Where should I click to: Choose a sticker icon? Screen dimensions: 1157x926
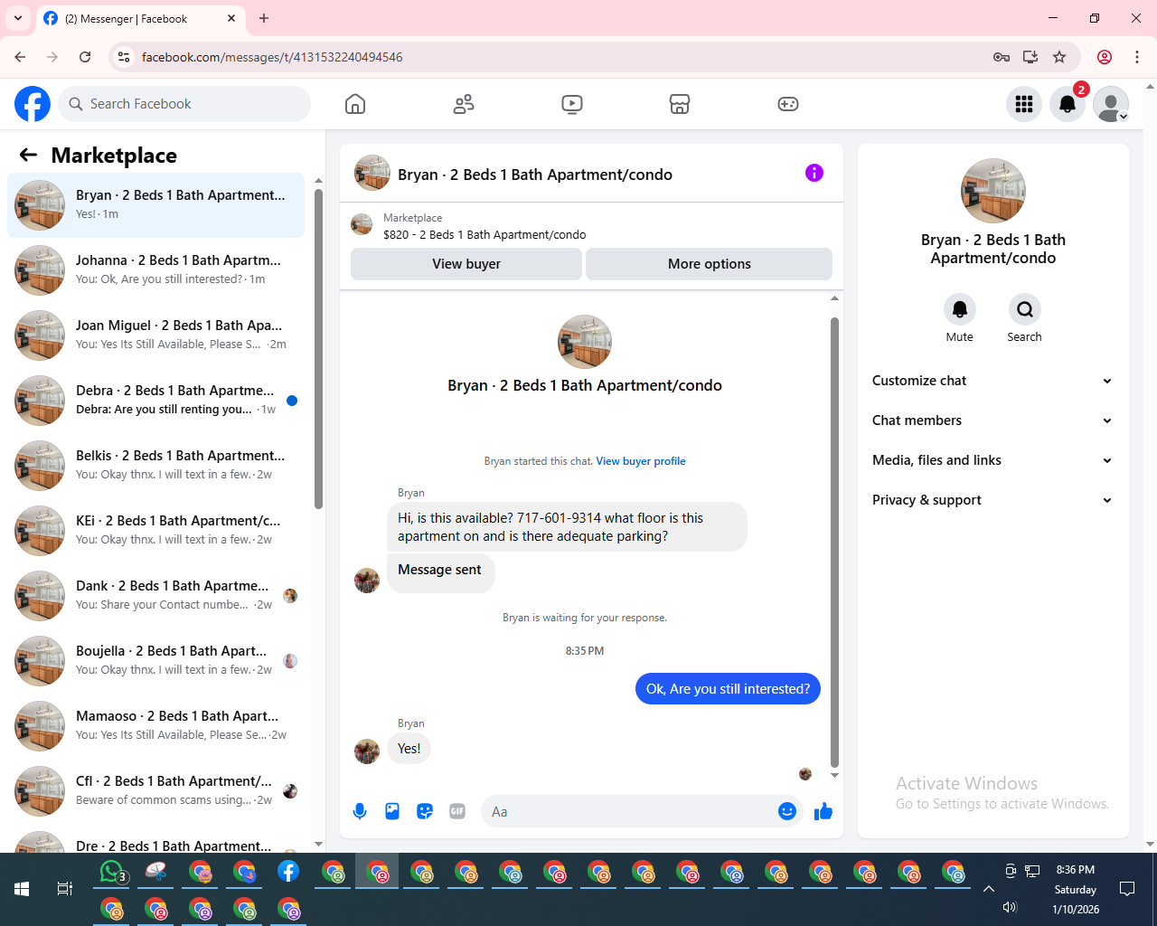click(x=425, y=811)
